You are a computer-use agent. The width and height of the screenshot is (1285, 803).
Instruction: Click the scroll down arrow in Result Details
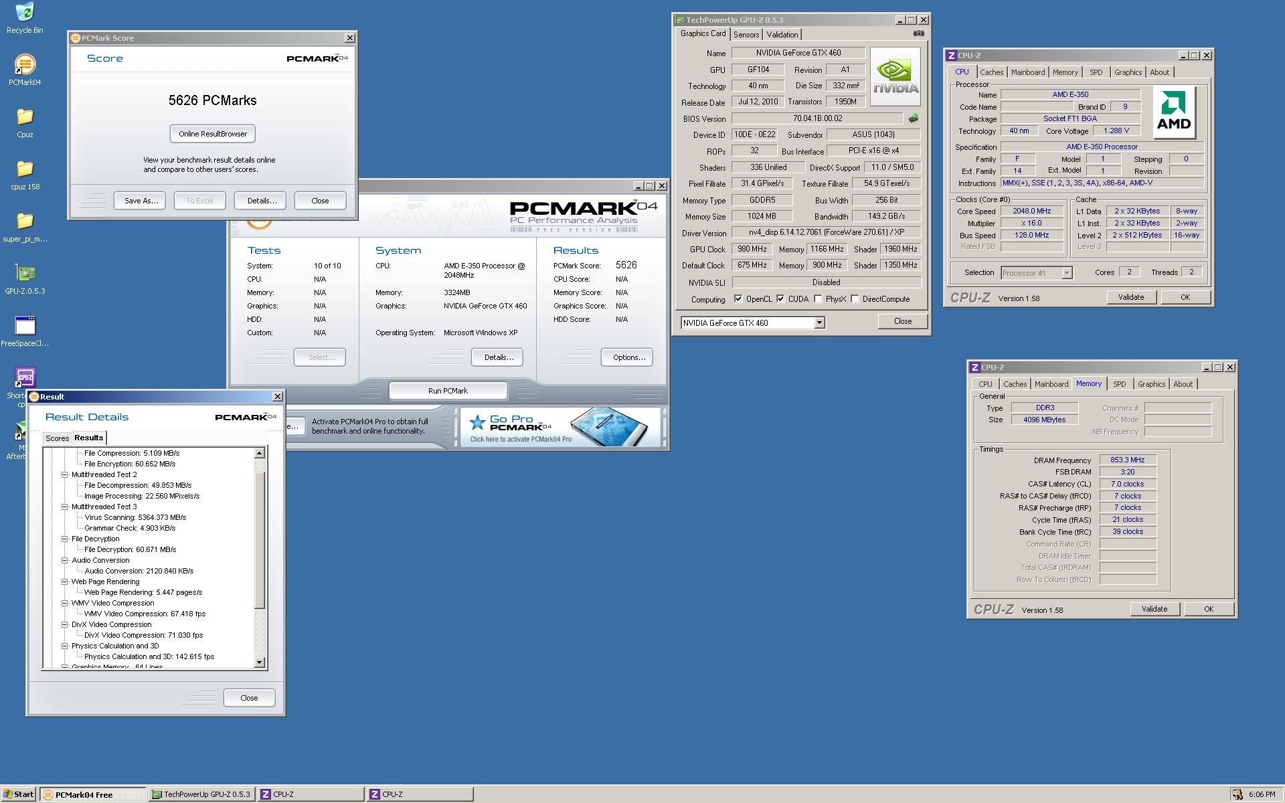pyautogui.click(x=260, y=662)
